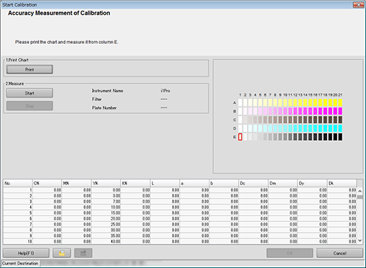Open Help (F1)
Image resolution: width=366 pixels, height=268 pixels.
(26, 253)
